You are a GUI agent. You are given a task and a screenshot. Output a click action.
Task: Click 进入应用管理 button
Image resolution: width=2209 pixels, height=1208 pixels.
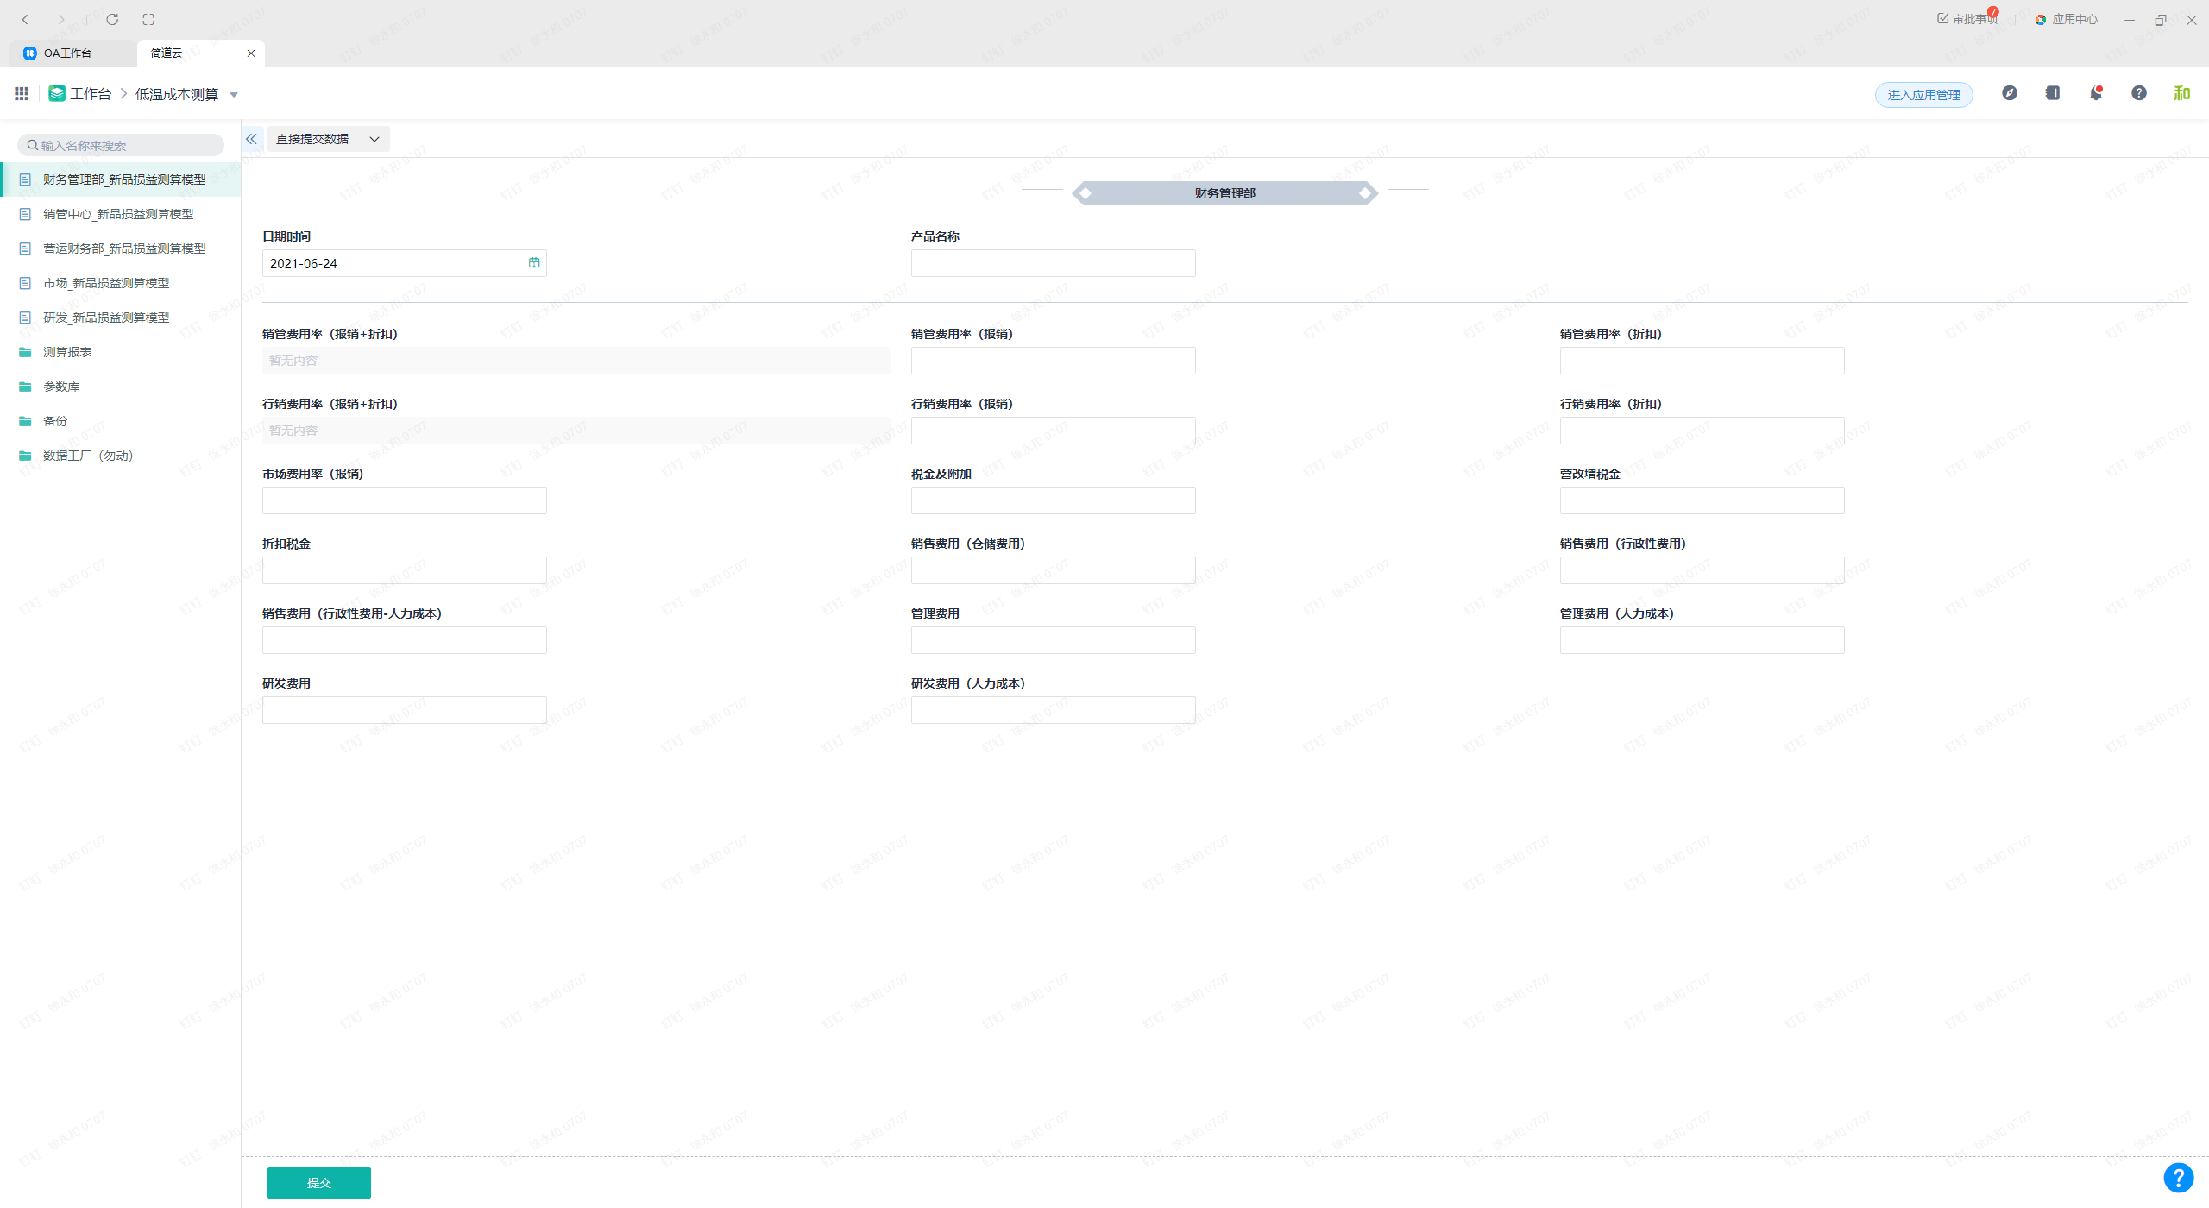point(1923,95)
